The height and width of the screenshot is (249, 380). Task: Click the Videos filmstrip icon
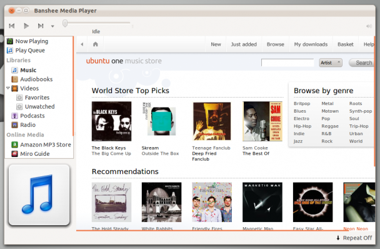pos(14,88)
